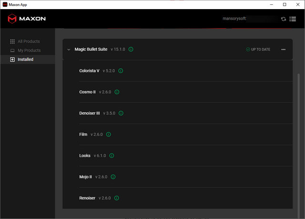Open the list menu icon in header

point(292,19)
